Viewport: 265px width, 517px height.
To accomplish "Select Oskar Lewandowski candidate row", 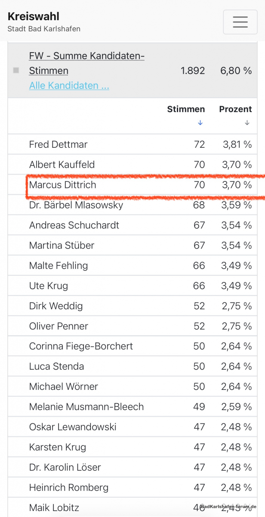I will pos(132,427).
